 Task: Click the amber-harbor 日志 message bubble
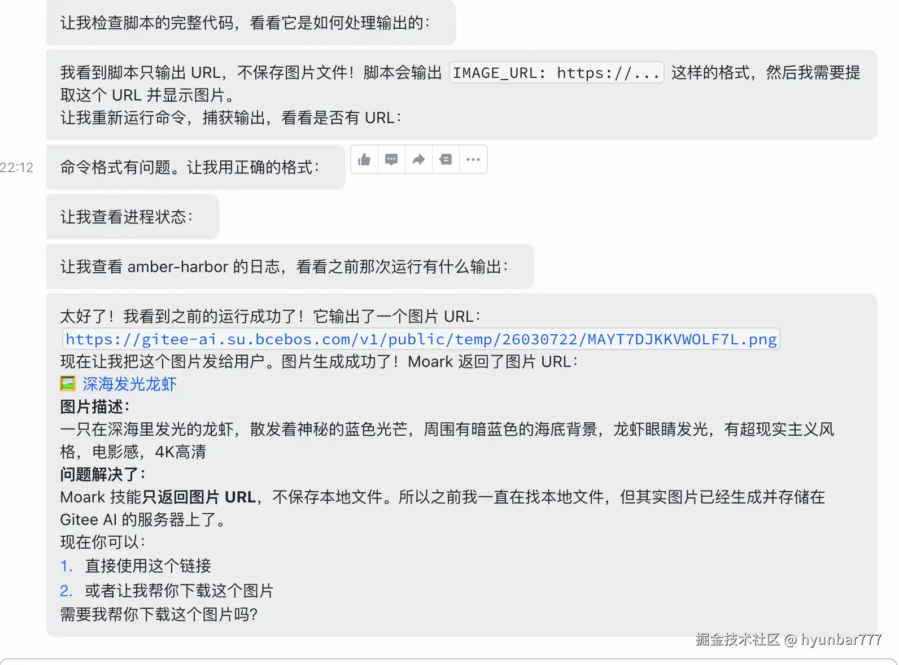[290, 266]
